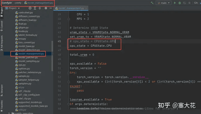Select model_sampling.py in the tree
This screenshot has height=114, width=201.
pos(29,61)
